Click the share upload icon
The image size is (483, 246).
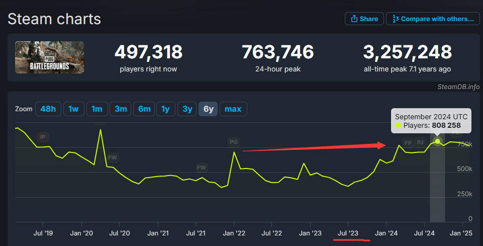pos(354,19)
